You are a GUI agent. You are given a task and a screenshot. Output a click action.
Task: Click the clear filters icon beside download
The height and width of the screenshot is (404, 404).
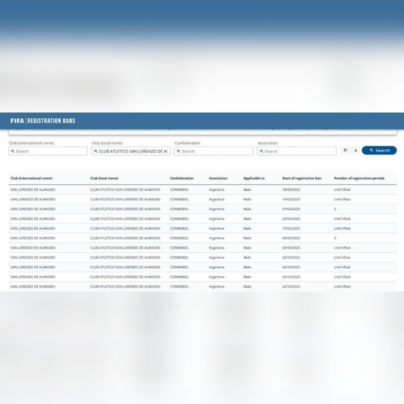345,150
